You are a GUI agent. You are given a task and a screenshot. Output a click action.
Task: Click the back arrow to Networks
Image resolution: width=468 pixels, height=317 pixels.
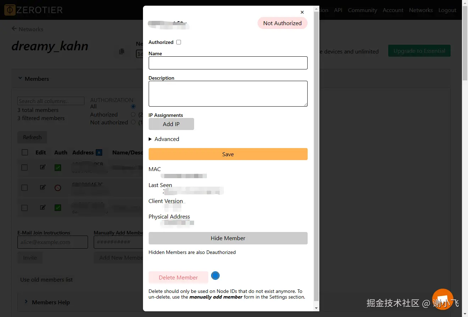(x=14, y=29)
